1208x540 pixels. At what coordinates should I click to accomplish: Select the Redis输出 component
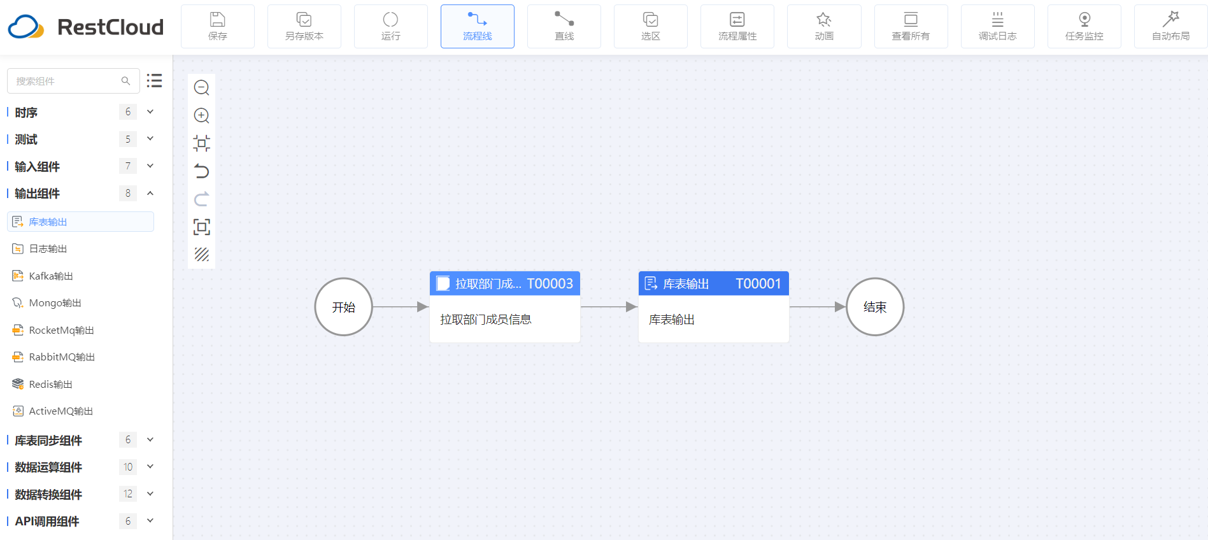pos(80,384)
